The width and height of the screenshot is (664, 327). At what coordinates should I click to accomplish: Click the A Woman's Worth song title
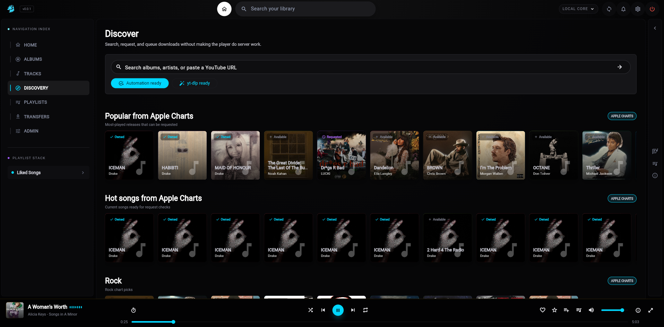click(x=48, y=307)
